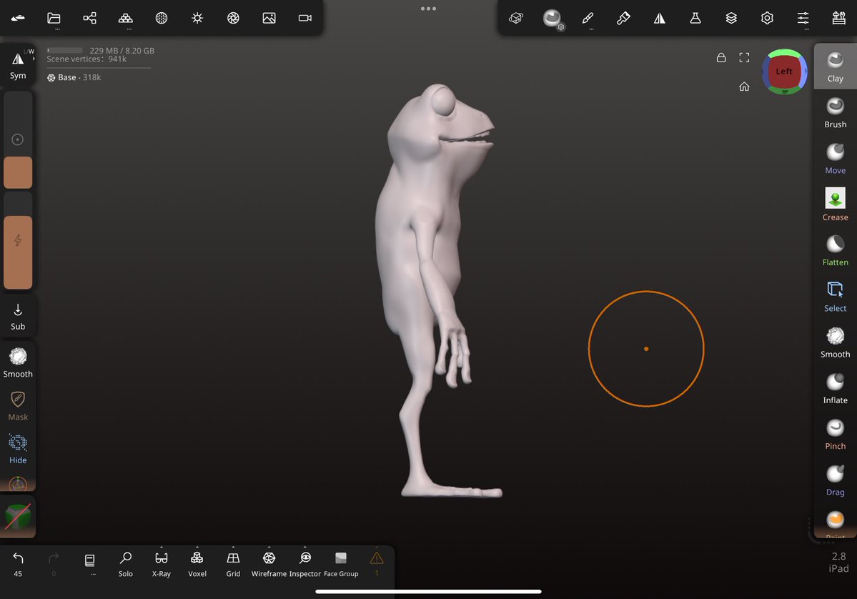The width and height of the screenshot is (857, 599).
Task: Select the Move tool
Action: 835,159
